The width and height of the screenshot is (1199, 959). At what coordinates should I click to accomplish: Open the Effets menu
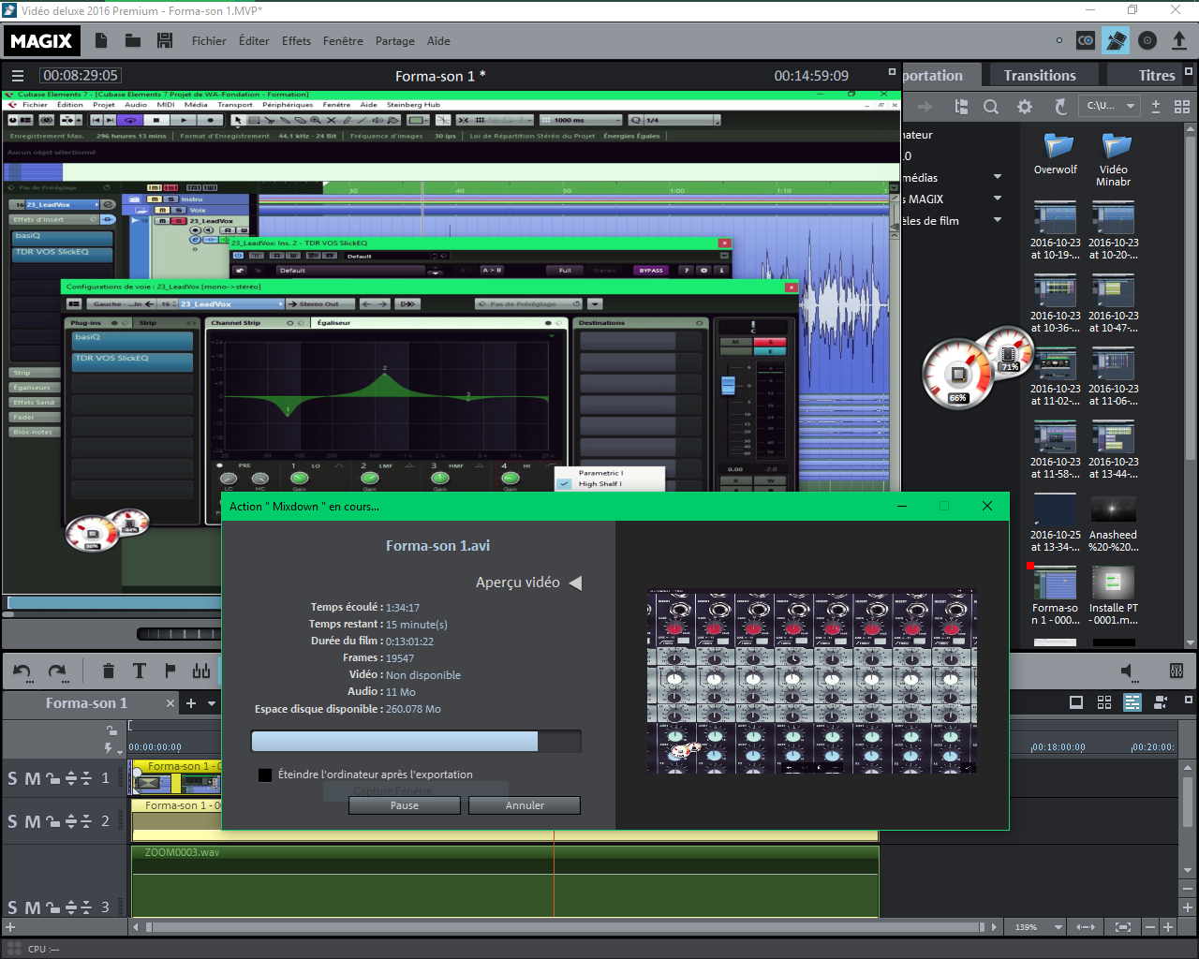coord(296,41)
